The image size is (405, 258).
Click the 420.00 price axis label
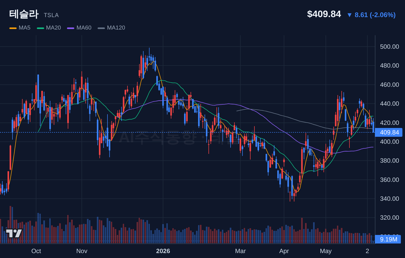point(389,123)
